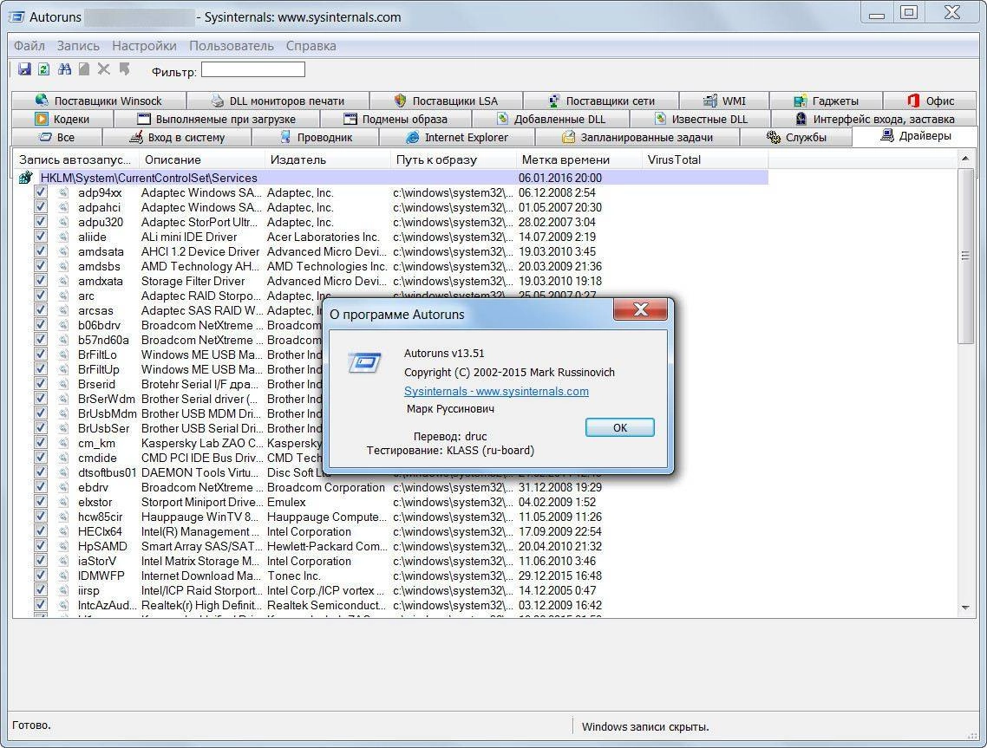
Task: Toggle the adpu320 checkbox
Action: pos(40,222)
